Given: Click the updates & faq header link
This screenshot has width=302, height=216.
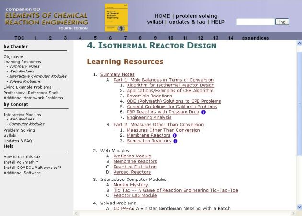Looking at the screenshot, I should point(186,22).
